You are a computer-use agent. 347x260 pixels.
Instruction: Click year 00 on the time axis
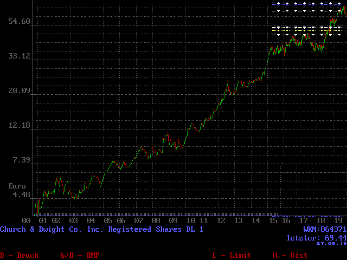26,221
